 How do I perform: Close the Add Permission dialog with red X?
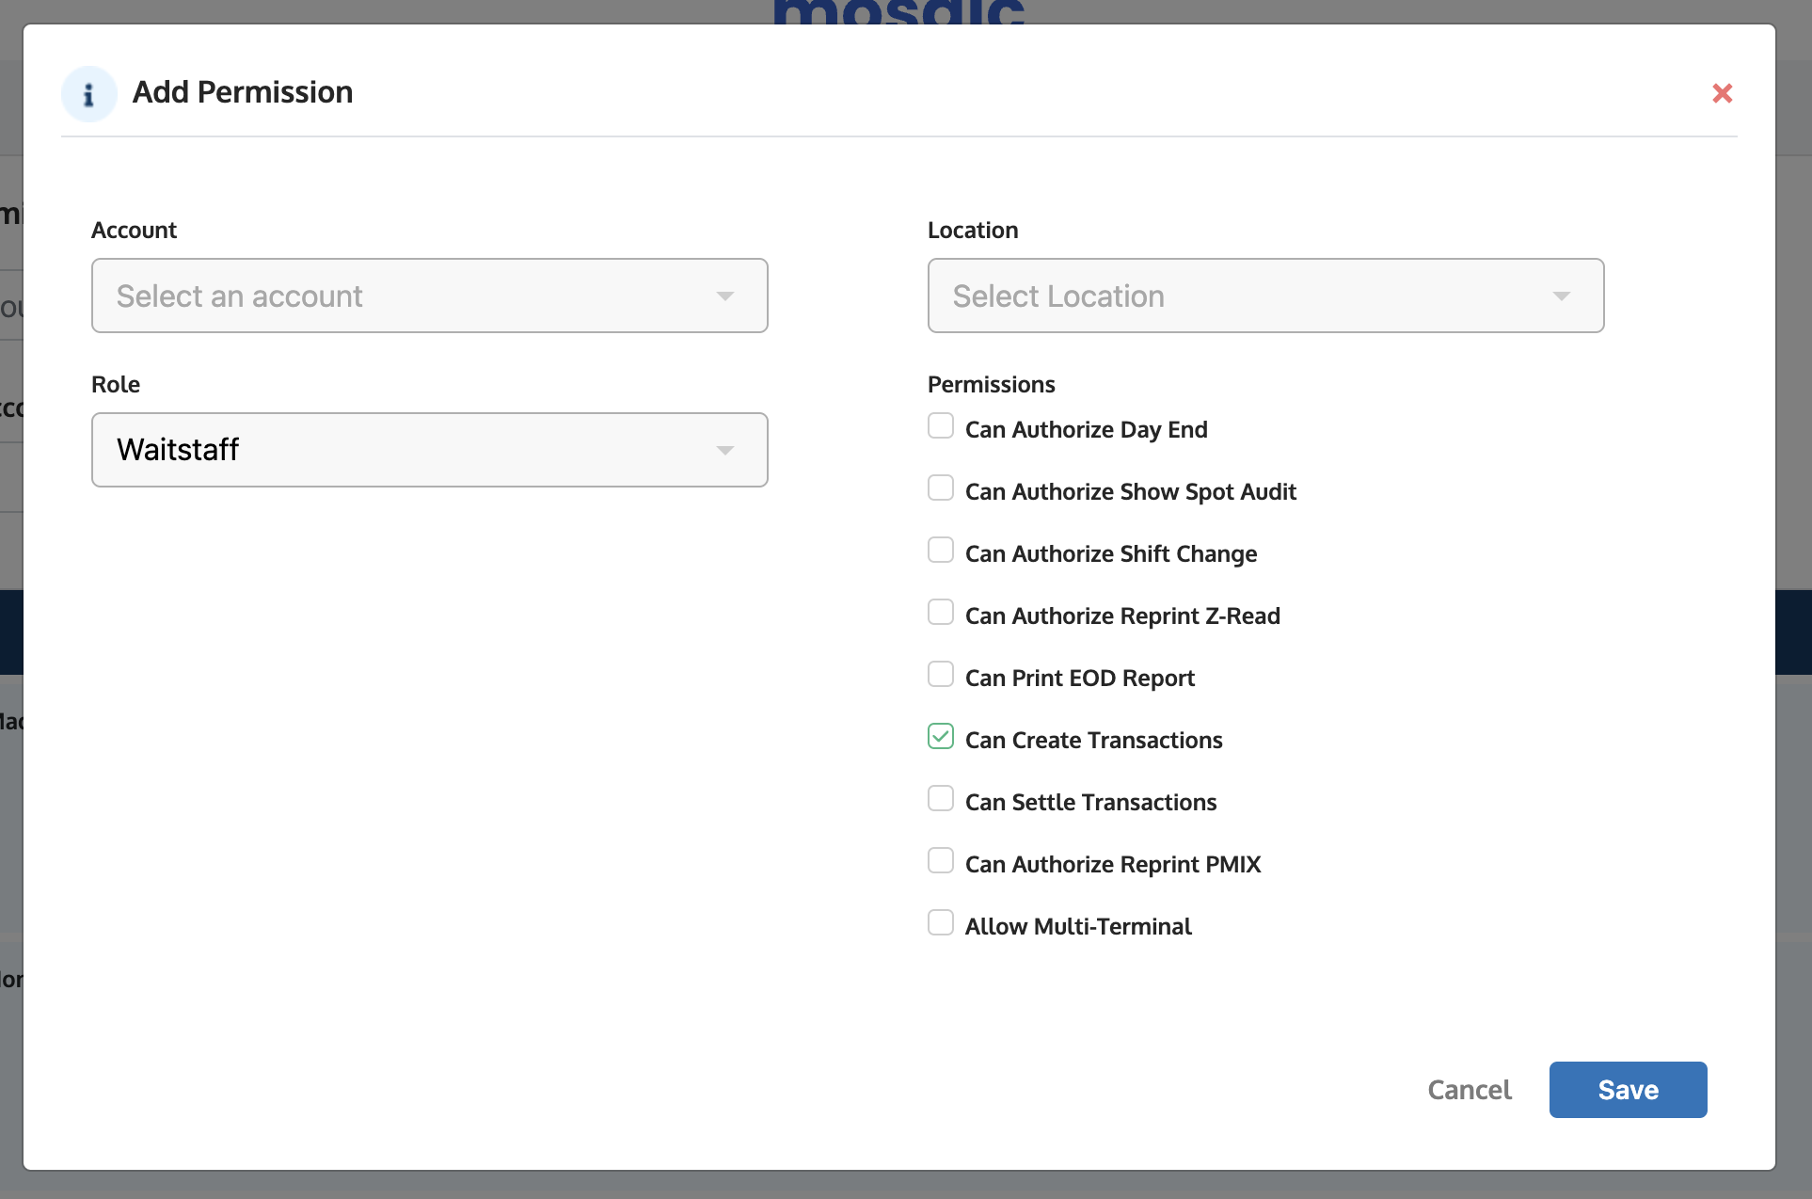[1722, 93]
